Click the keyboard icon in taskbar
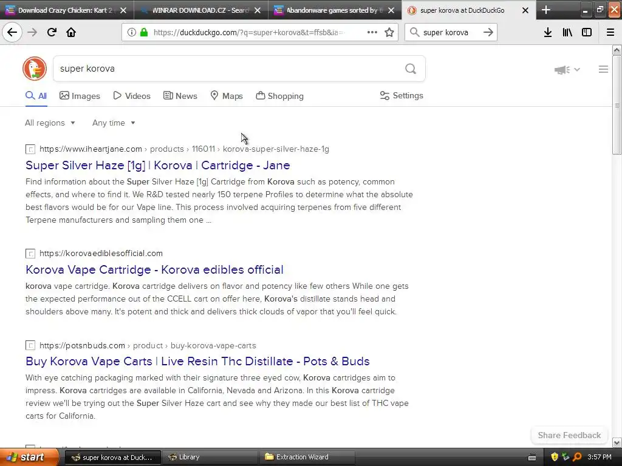The image size is (622, 466). point(532,458)
